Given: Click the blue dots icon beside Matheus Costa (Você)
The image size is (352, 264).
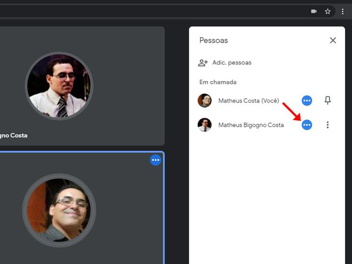Looking at the screenshot, I should (x=307, y=101).
